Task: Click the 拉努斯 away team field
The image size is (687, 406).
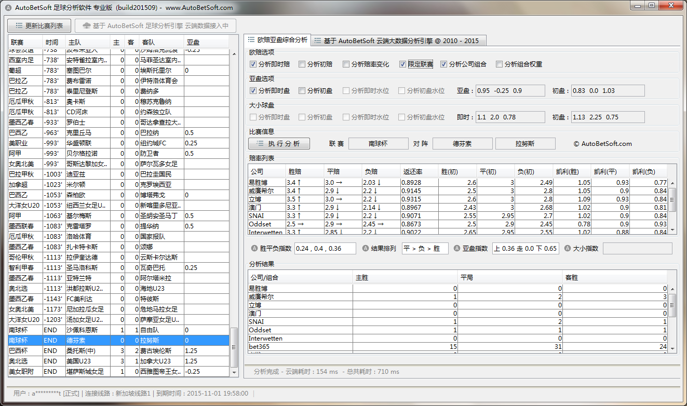Action: (525, 144)
